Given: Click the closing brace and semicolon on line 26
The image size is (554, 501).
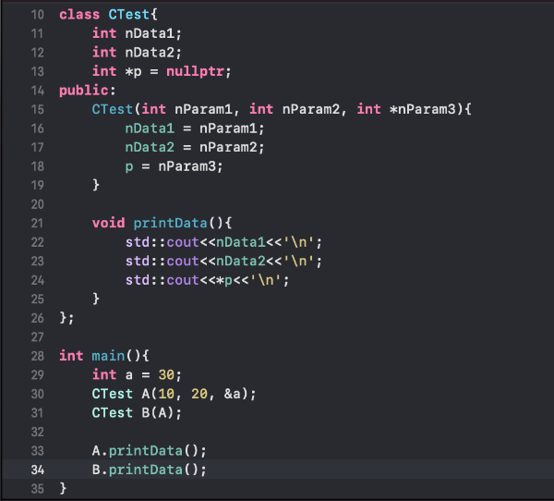Looking at the screenshot, I should pyautogui.click(x=66, y=318).
